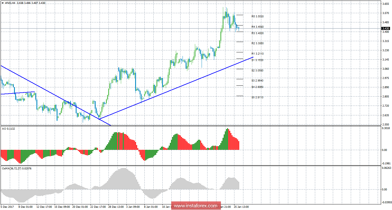Click the 2.890 price on the axis

click(385, 87)
